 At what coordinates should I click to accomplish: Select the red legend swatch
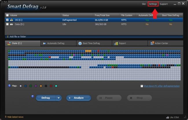pos(51,86)
